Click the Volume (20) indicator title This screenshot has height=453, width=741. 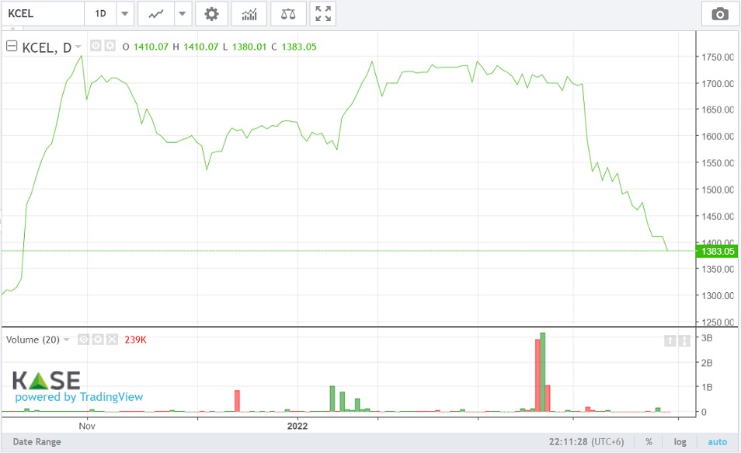click(x=33, y=340)
